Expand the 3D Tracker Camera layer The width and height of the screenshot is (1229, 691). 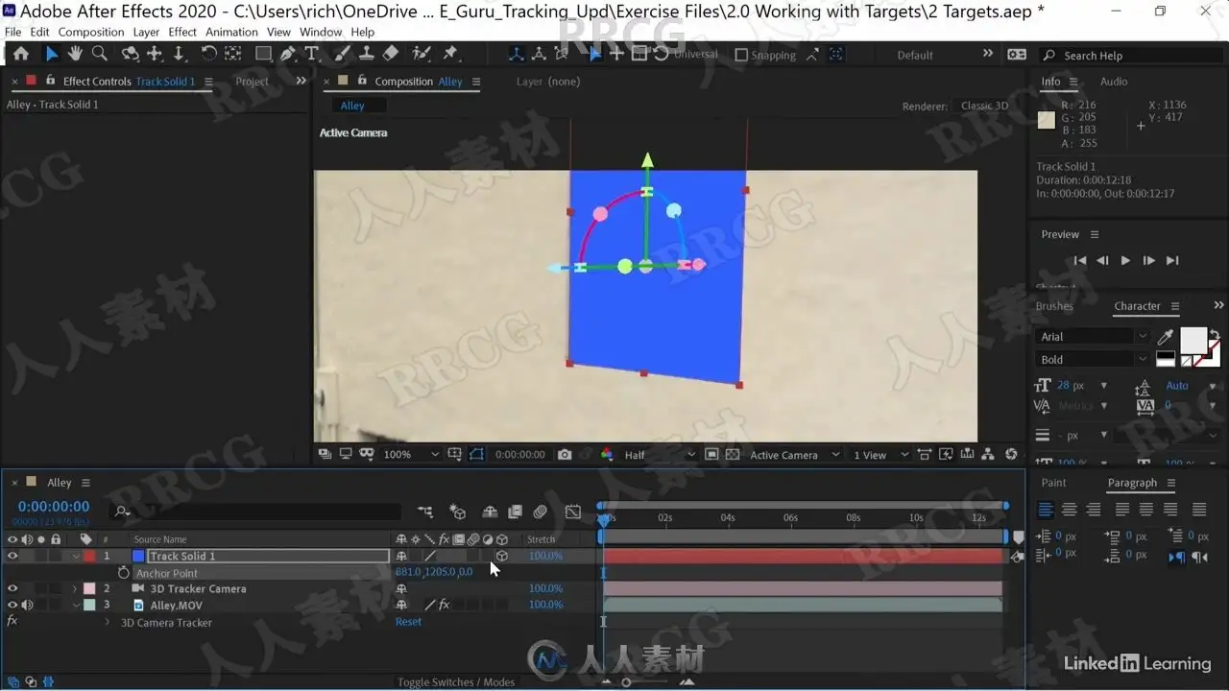75,588
